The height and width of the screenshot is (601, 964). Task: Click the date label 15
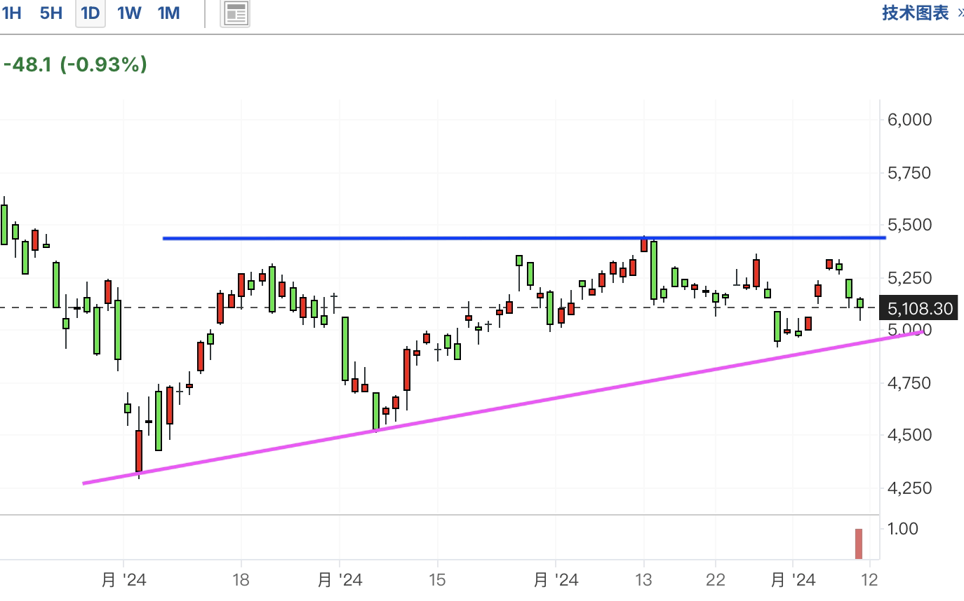point(437,580)
